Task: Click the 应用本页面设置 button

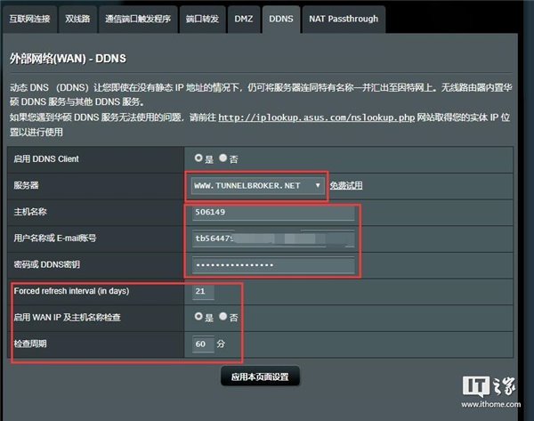Action: [260, 376]
